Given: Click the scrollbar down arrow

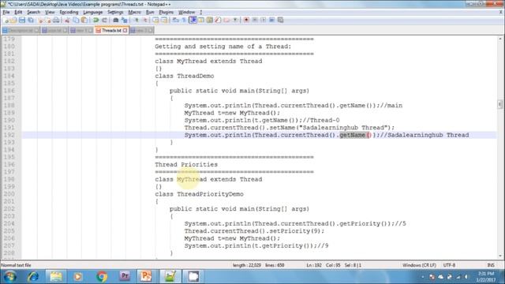Looking at the screenshot, I should coord(499,256).
